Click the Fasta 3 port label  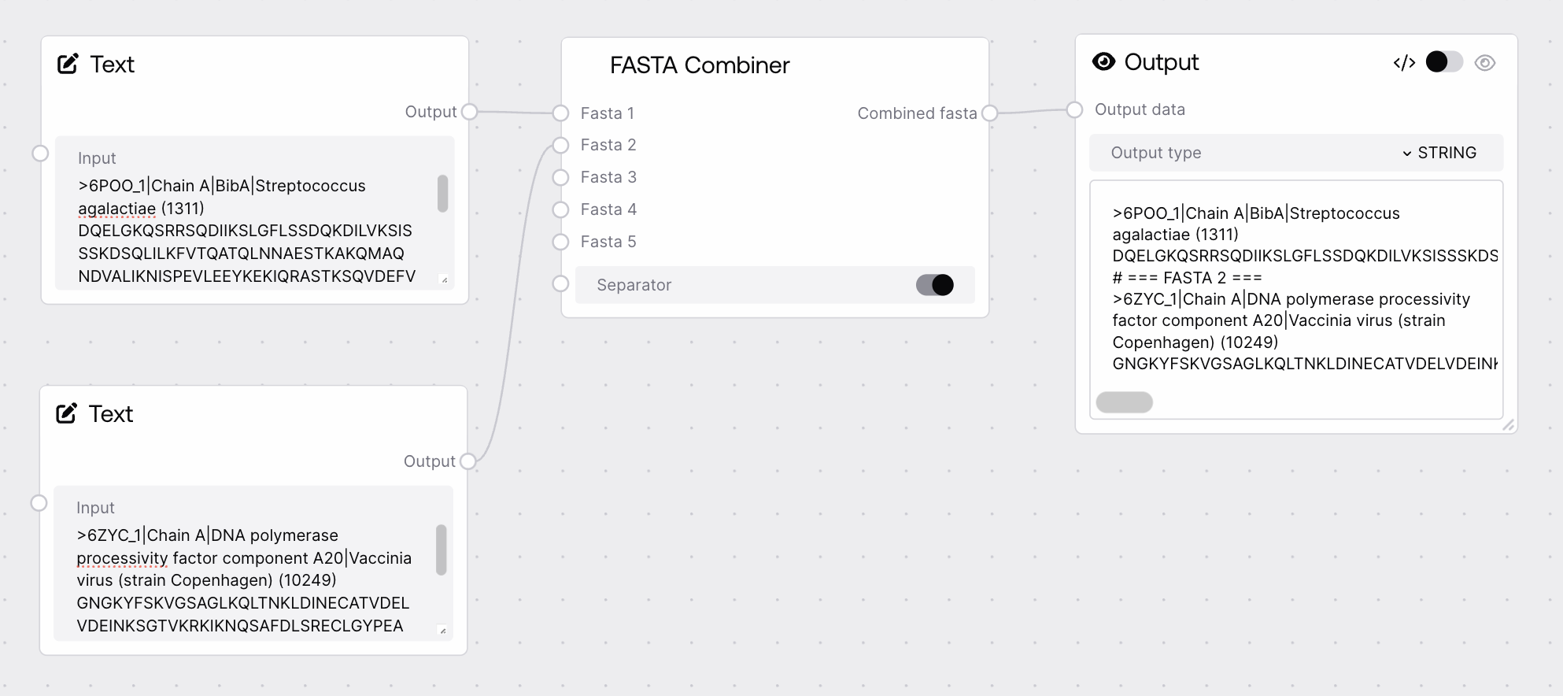(608, 177)
